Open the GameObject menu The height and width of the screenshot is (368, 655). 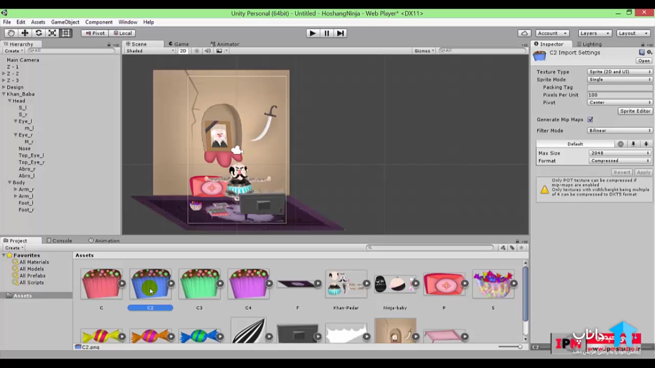65,22
